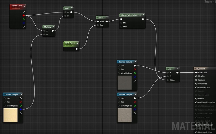The image size is (216, 134).
Task: Click the Base Color pin on Vp_Ground
Action: coord(196,72)
